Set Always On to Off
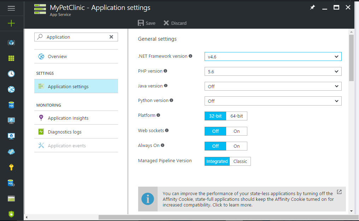 pyautogui.click(x=215, y=146)
